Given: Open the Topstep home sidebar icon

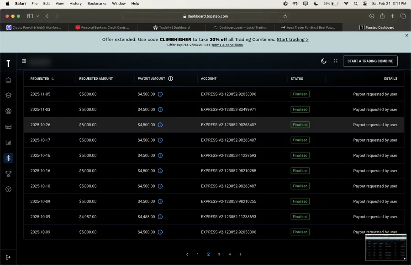Looking at the screenshot, I should pyautogui.click(x=8, y=80).
